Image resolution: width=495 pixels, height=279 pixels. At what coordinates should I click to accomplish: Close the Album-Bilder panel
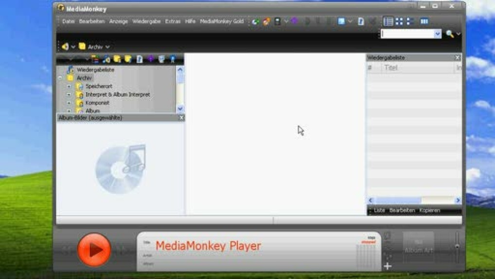tap(181, 118)
